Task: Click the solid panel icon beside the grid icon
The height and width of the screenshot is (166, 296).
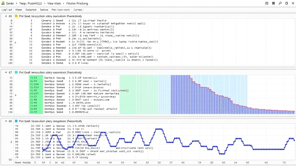Action: pyautogui.click(x=273, y=3)
